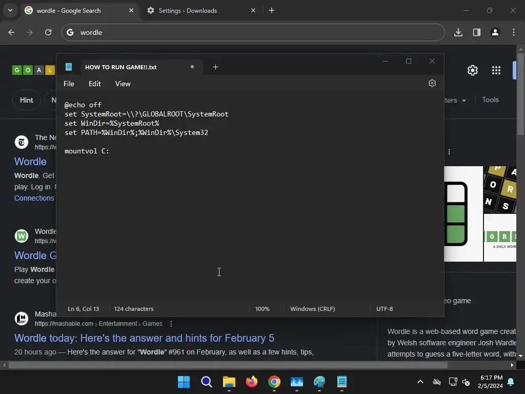Viewport: 525px width, 394px height.
Task: Click UTF-8 encoding status
Action: tap(385, 309)
